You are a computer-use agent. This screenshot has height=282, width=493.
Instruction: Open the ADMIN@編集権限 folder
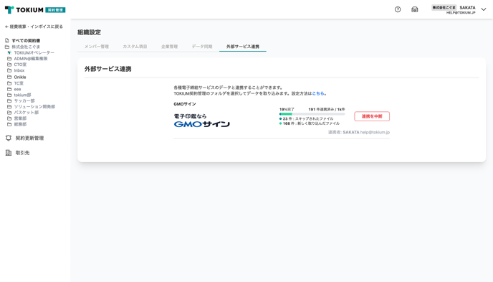(31, 59)
